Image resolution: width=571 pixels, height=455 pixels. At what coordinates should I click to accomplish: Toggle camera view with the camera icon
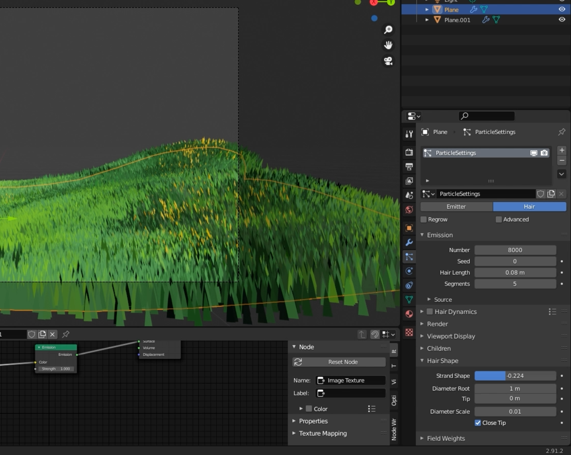pos(388,61)
